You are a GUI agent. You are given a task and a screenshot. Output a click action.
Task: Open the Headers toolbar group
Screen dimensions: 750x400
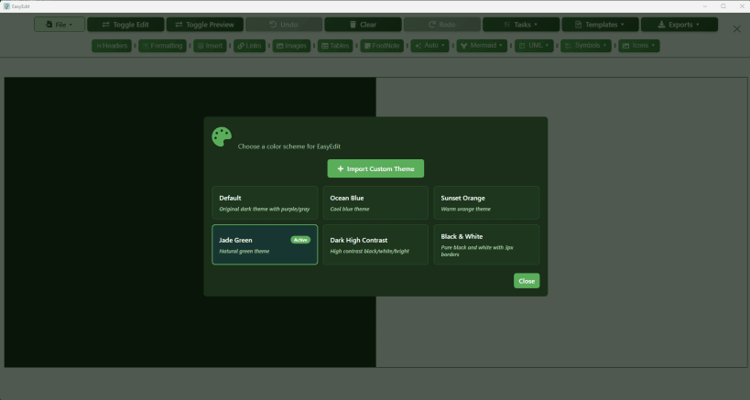pyautogui.click(x=112, y=46)
